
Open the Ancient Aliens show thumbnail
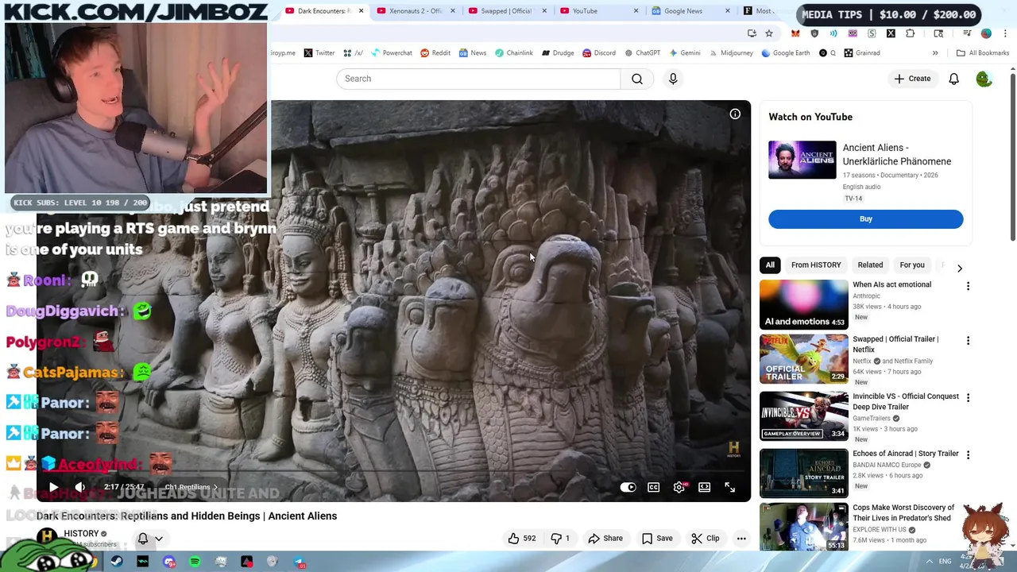tap(802, 160)
